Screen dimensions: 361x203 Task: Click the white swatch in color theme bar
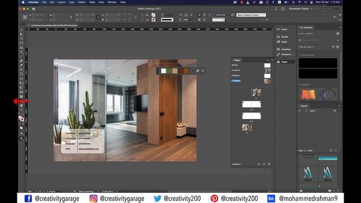pos(164,71)
